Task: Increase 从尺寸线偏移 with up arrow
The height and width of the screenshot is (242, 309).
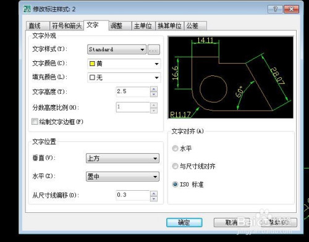Action: [154, 193]
